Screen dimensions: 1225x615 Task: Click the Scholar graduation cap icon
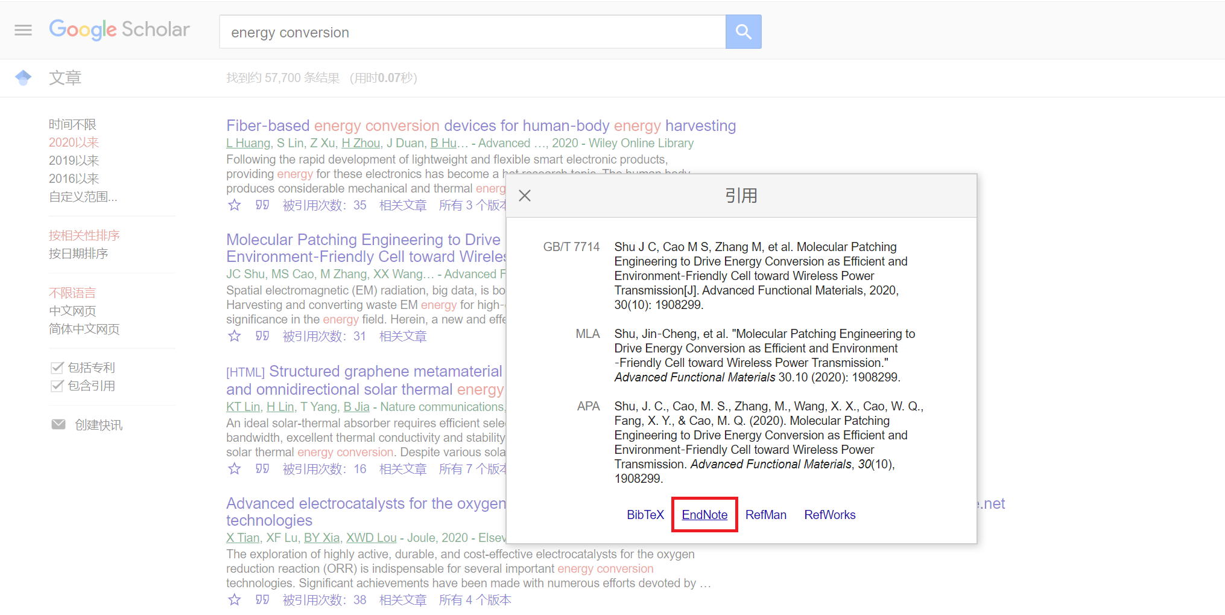23,77
